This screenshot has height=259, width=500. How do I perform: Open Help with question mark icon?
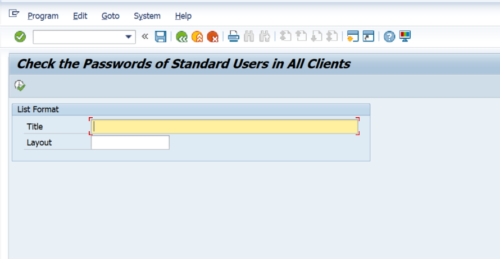pos(389,37)
